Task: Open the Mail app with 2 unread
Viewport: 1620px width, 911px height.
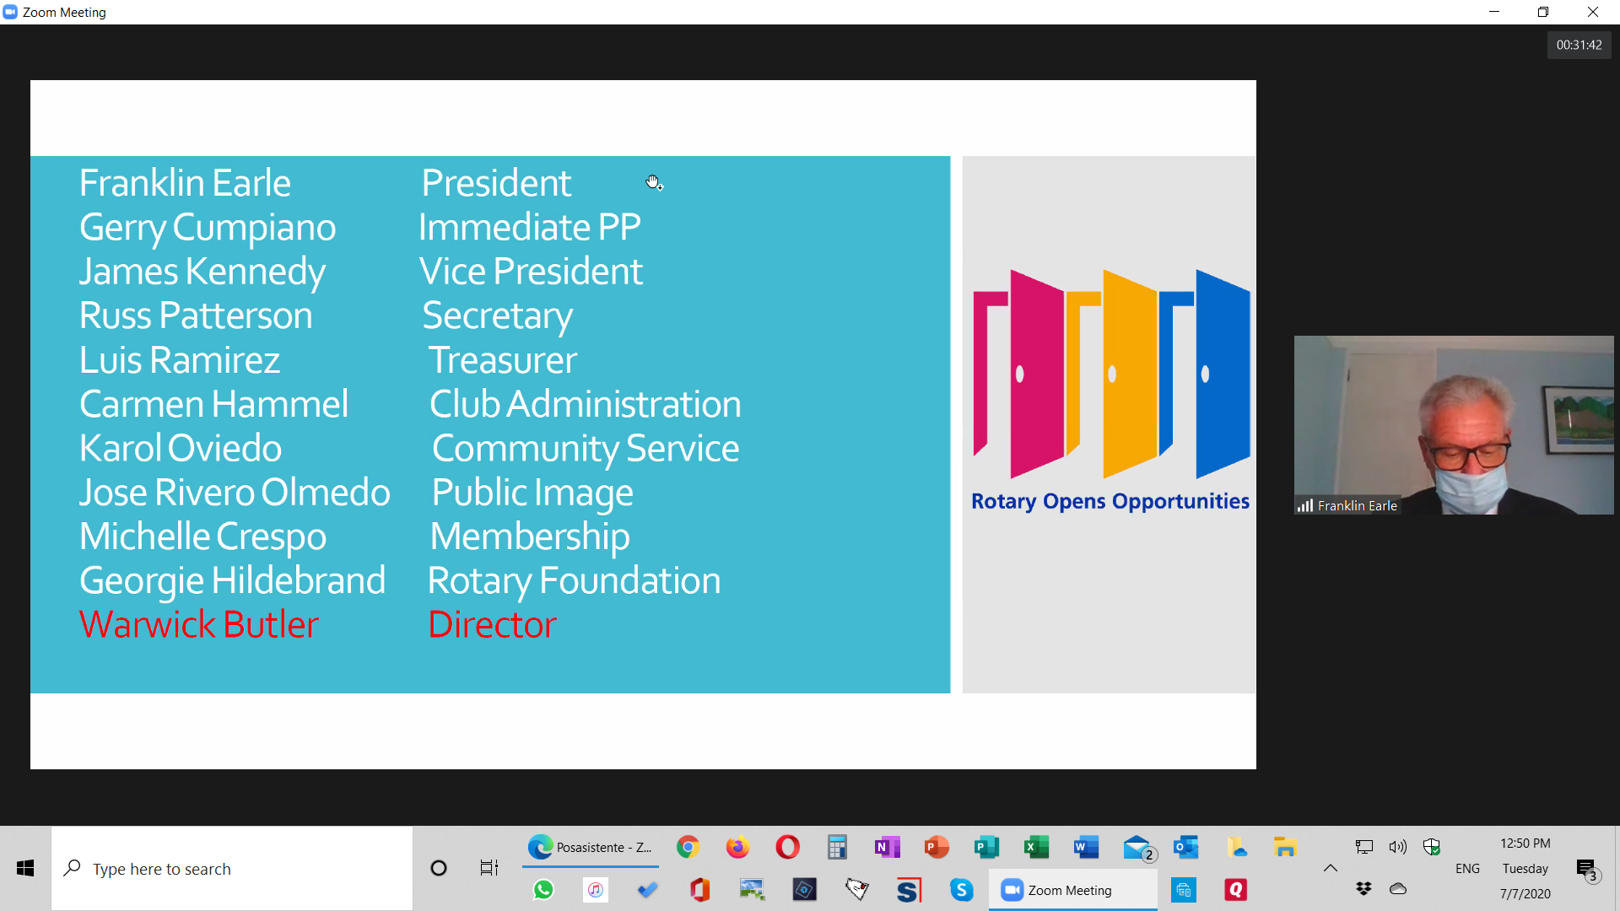Action: pos(1137,847)
